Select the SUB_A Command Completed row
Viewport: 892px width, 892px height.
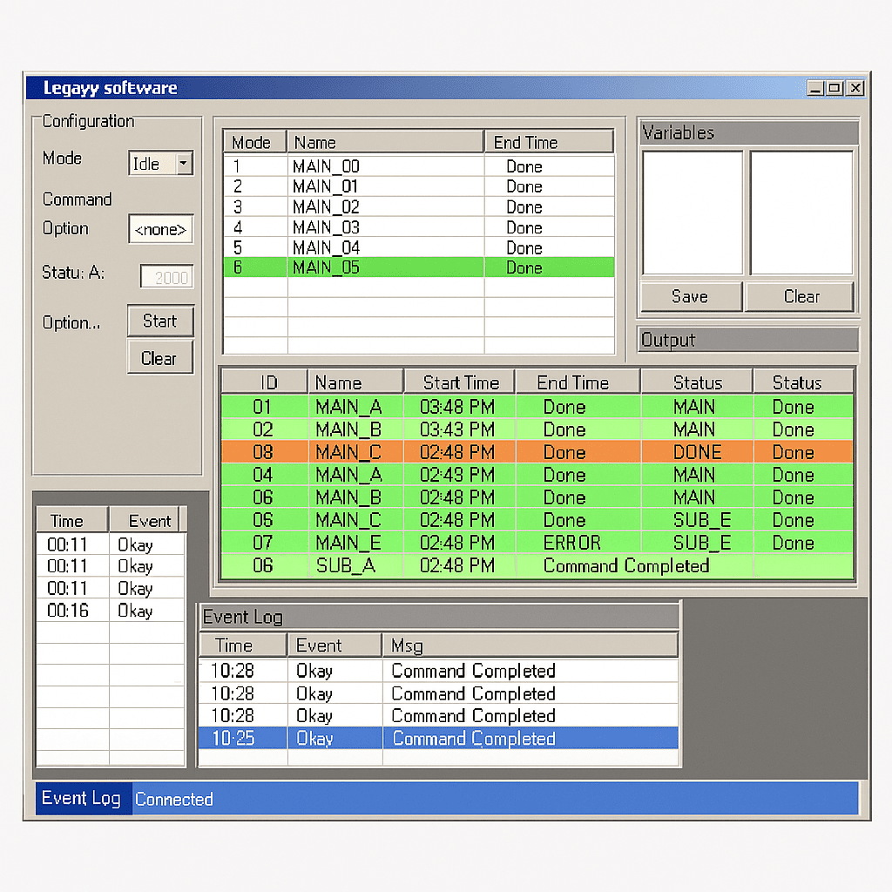pyautogui.click(x=537, y=565)
